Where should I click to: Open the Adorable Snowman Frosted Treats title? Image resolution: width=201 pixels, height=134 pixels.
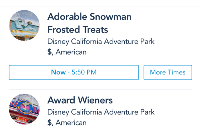pyautogui.click(x=90, y=23)
